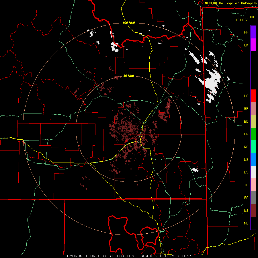This screenshot has width=258, height=258.
Task: Click the purple RF legend color swatch
Action: 253,32
